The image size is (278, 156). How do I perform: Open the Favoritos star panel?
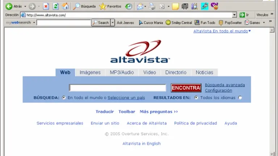[110, 6]
